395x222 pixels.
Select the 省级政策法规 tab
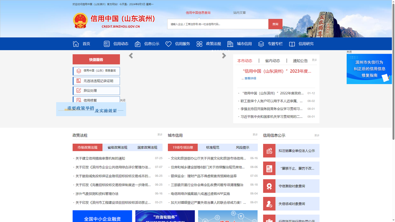click(117, 147)
